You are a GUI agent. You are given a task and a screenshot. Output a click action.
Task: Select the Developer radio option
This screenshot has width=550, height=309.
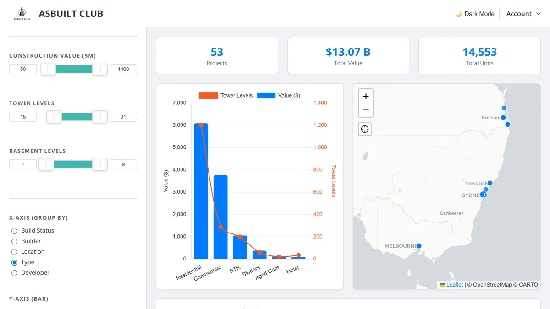point(15,273)
